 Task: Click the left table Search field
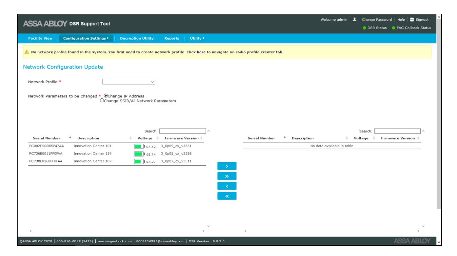(182, 131)
